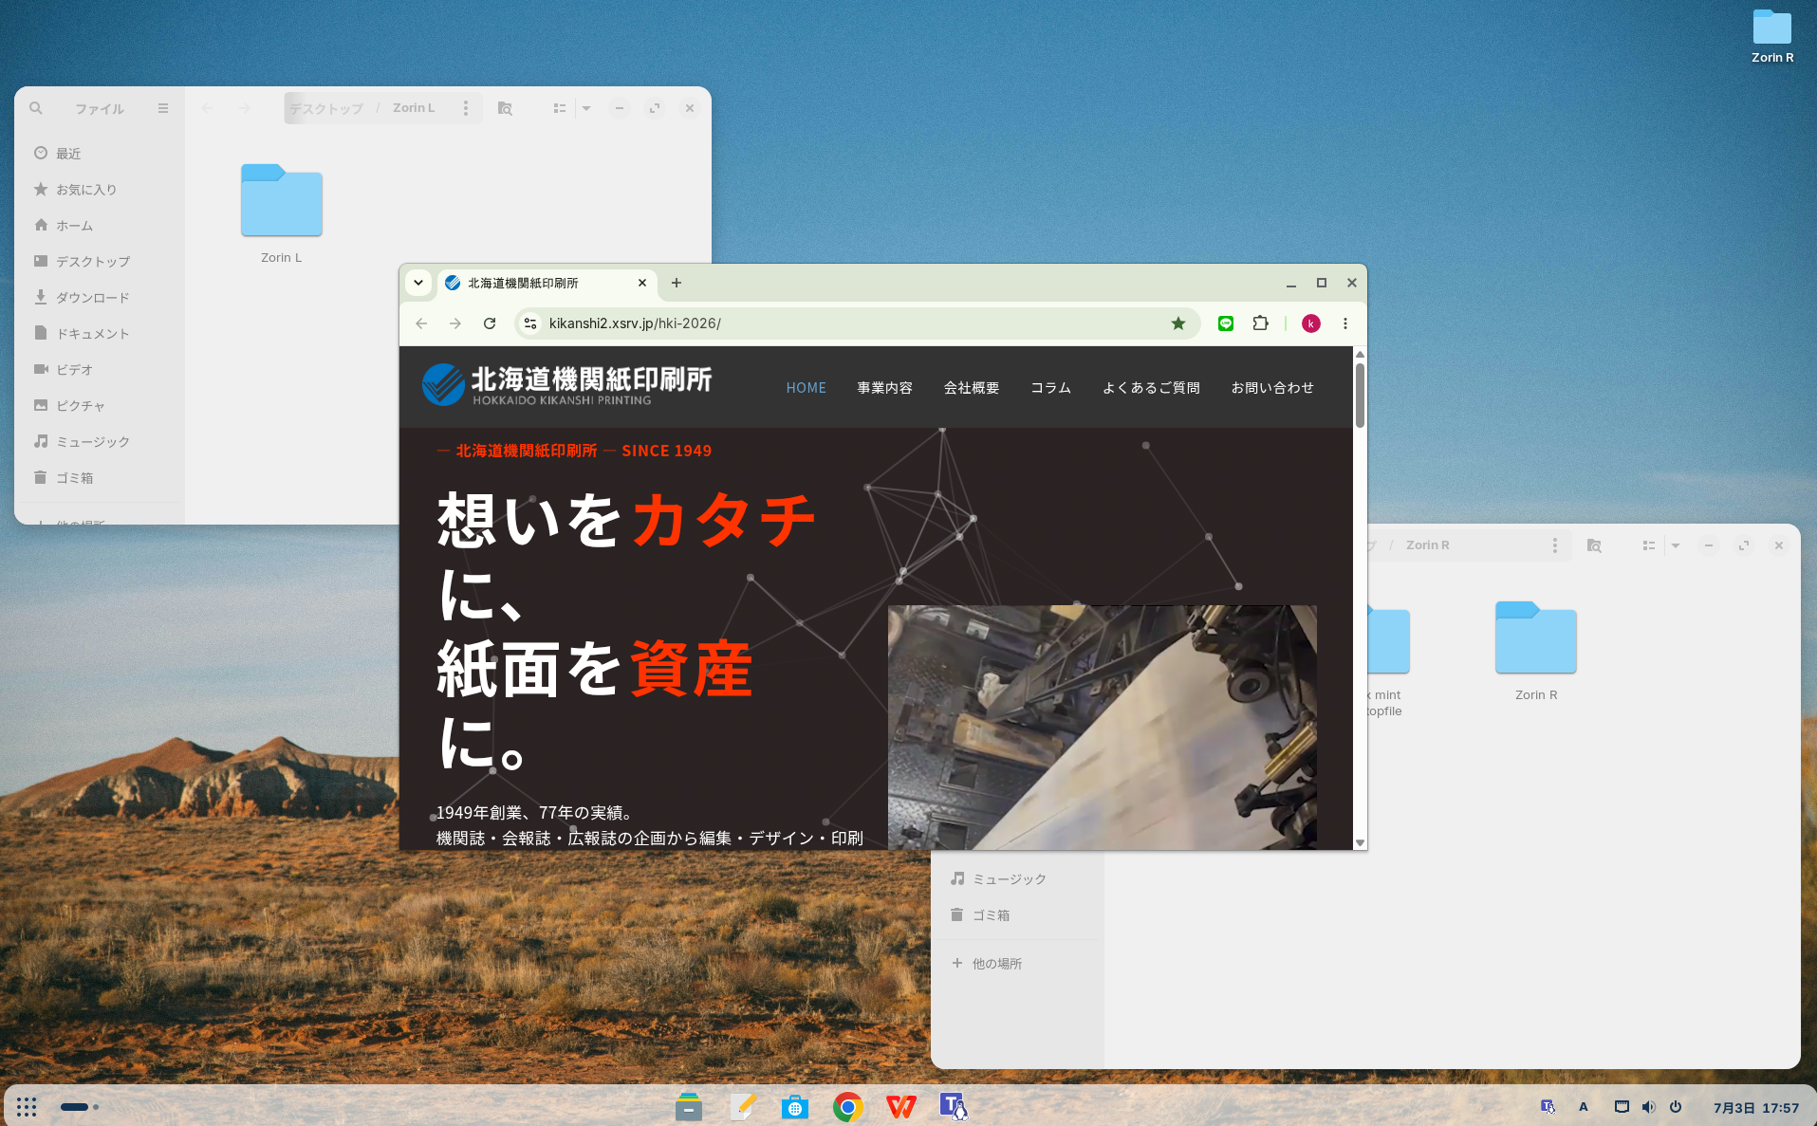Open お問い合わせ in the website nav
This screenshot has height=1126, width=1817.
(1272, 388)
